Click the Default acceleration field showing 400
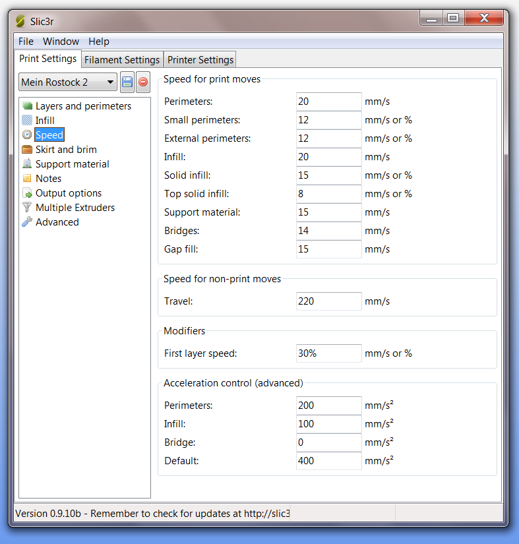Screen dimensions: 519x544 329,461
